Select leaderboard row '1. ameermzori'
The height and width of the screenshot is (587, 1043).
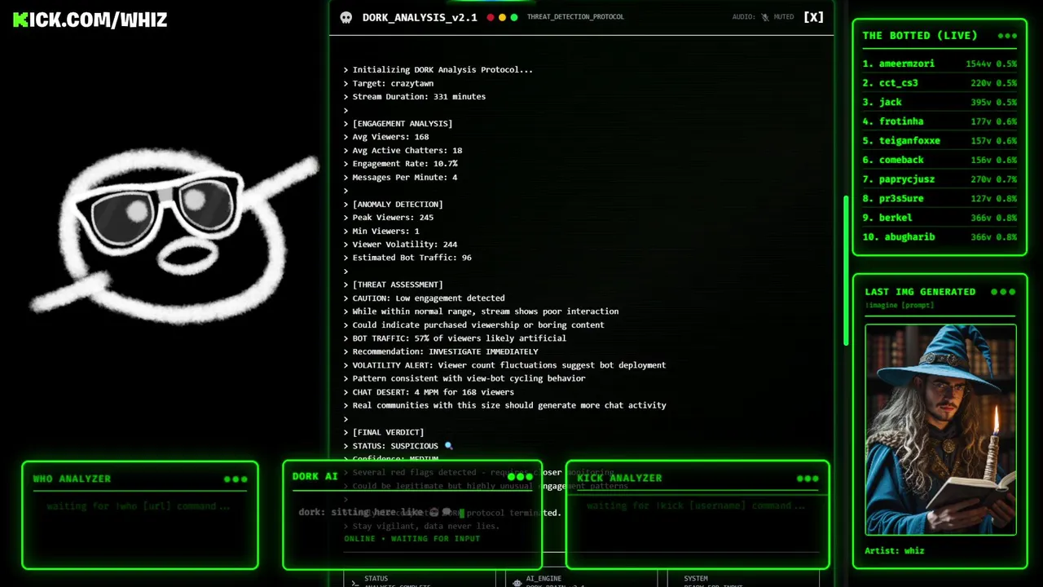click(940, 64)
